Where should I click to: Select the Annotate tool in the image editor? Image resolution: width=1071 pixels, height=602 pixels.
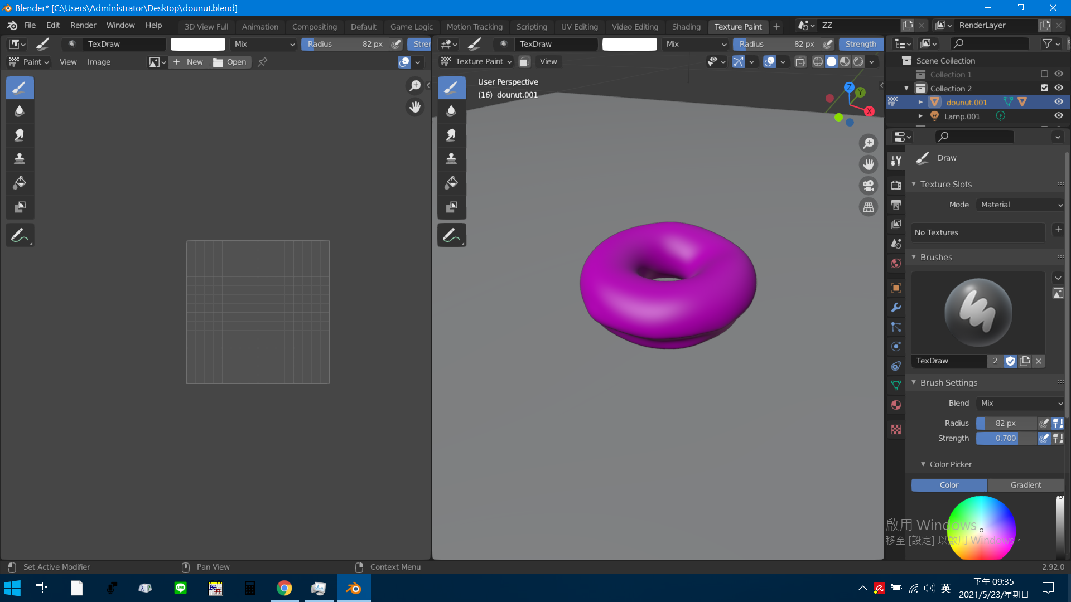click(20, 236)
